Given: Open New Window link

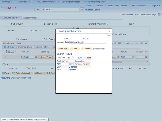Looking at the screenshot, I should (128, 15).
